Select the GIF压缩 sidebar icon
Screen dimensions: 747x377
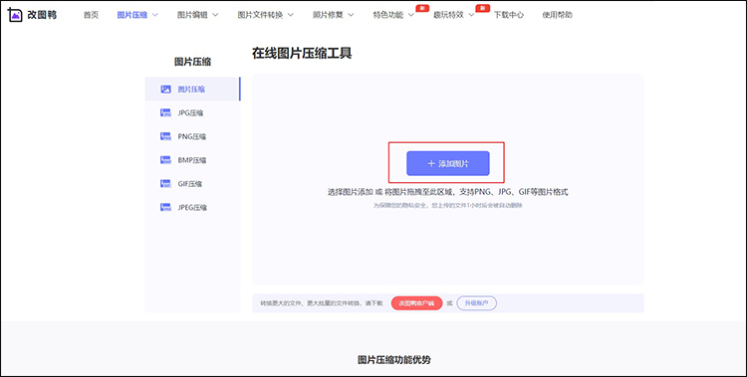(165, 184)
